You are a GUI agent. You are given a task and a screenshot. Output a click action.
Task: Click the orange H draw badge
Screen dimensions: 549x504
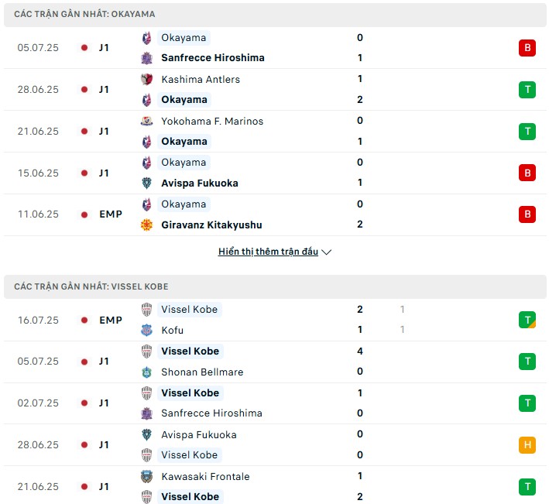coord(527,445)
